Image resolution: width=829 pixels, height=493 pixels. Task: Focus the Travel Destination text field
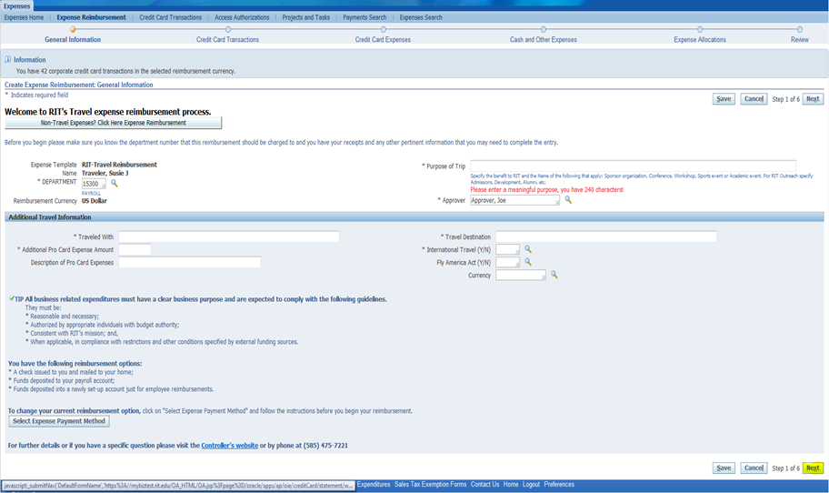point(605,237)
